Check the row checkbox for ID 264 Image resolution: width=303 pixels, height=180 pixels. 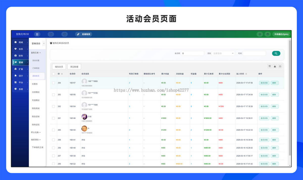pyautogui.click(x=54, y=83)
